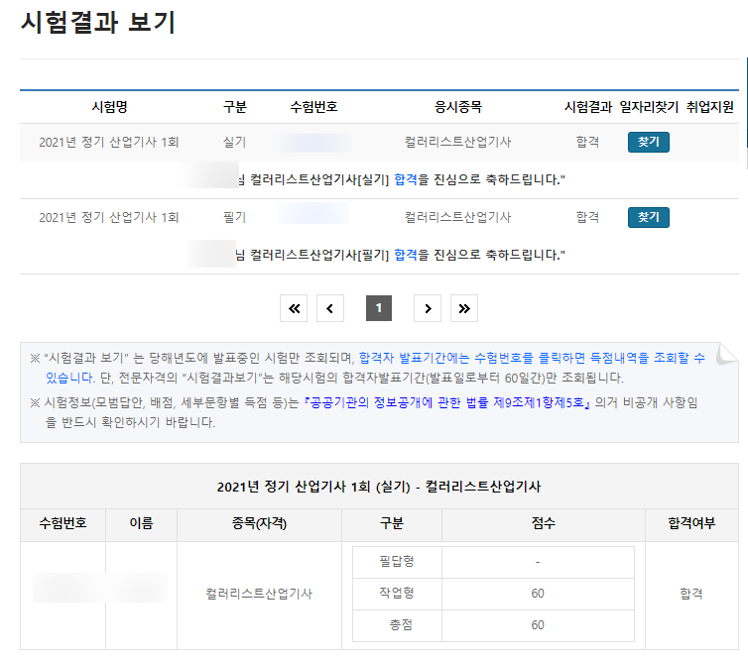
Task: Click the 필답형 row label
Action: coord(397,561)
